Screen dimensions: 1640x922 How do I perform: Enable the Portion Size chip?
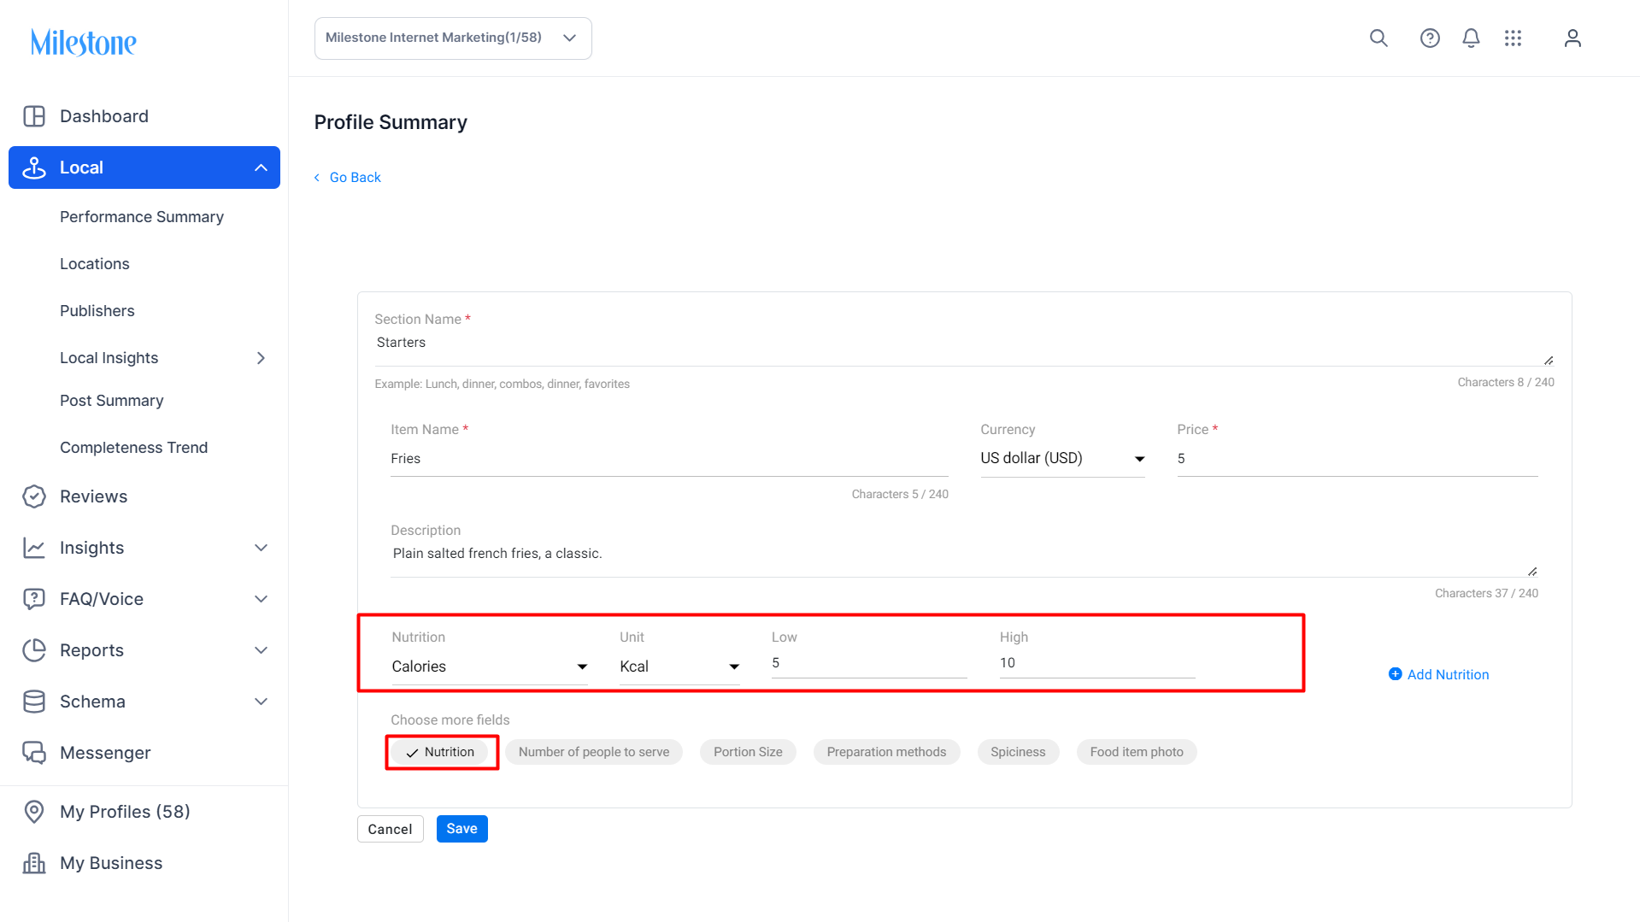(748, 752)
